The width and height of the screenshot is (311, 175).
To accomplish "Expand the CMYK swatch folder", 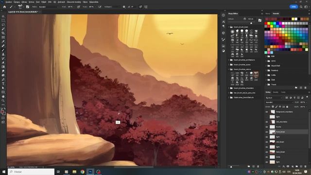I will point(266,61).
